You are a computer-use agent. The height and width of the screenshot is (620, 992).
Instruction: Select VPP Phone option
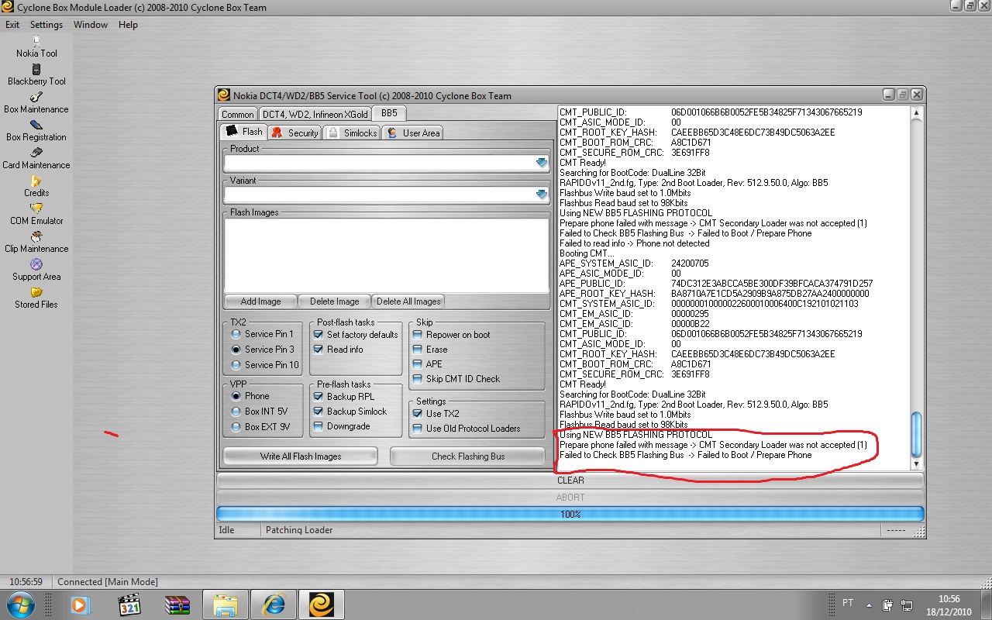(236, 396)
